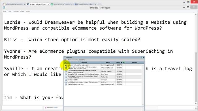Click asker name 'A Raymond Randell'
The height and width of the screenshot is (111, 198).
107,68
